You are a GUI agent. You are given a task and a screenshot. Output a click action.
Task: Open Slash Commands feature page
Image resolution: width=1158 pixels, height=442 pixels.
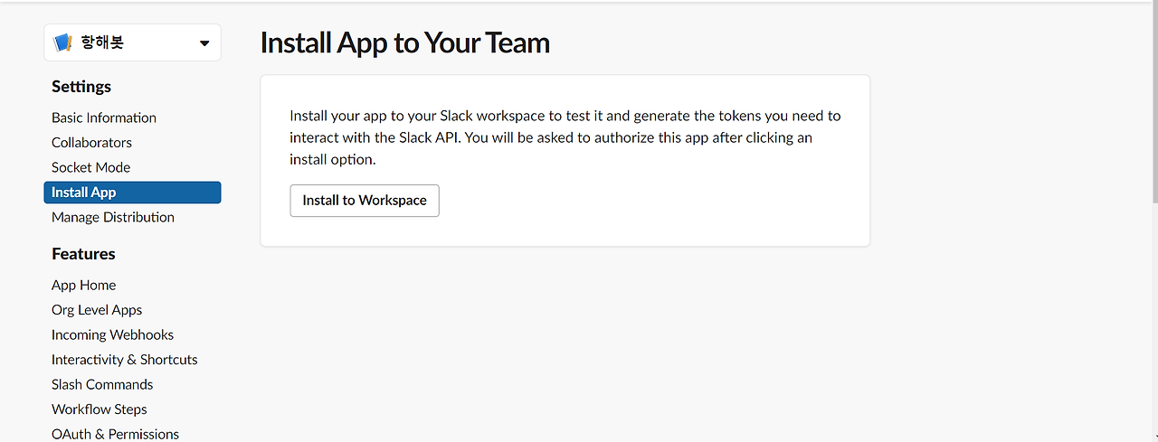(102, 384)
